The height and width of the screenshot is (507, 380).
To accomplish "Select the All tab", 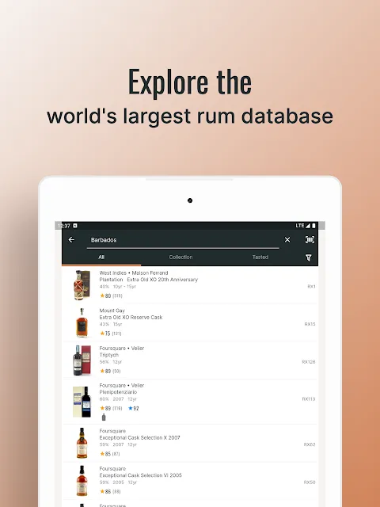I will pos(101,257).
